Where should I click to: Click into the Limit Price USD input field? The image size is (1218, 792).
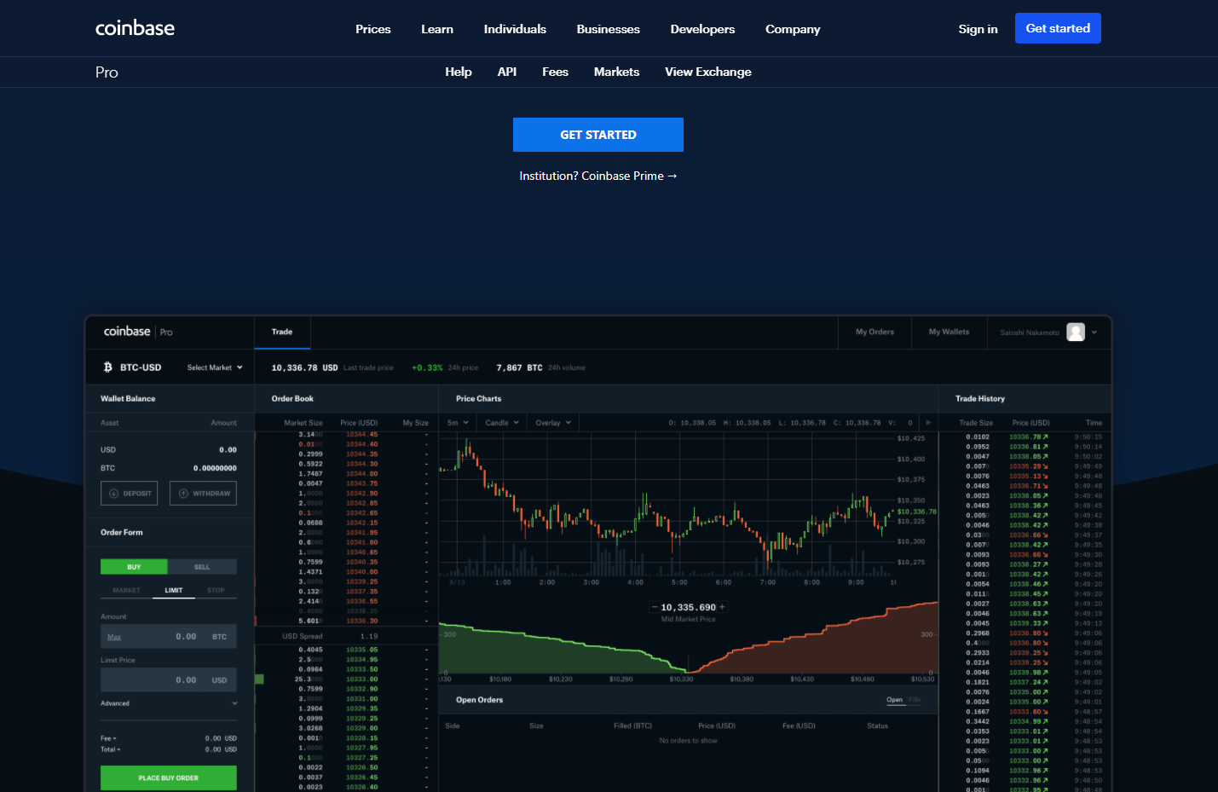pyautogui.click(x=169, y=680)
